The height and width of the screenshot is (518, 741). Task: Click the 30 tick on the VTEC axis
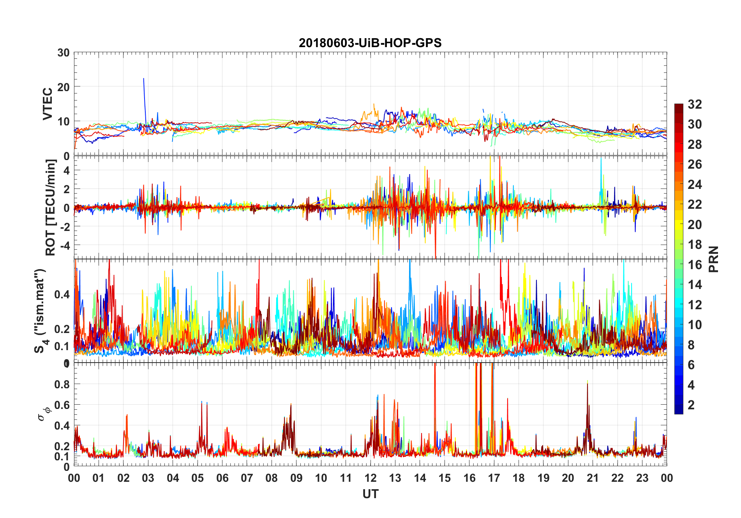[x=64, y=53]
